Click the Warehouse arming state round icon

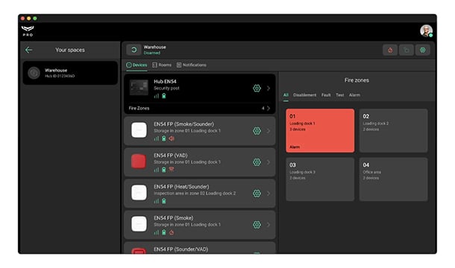coord(134,50)
